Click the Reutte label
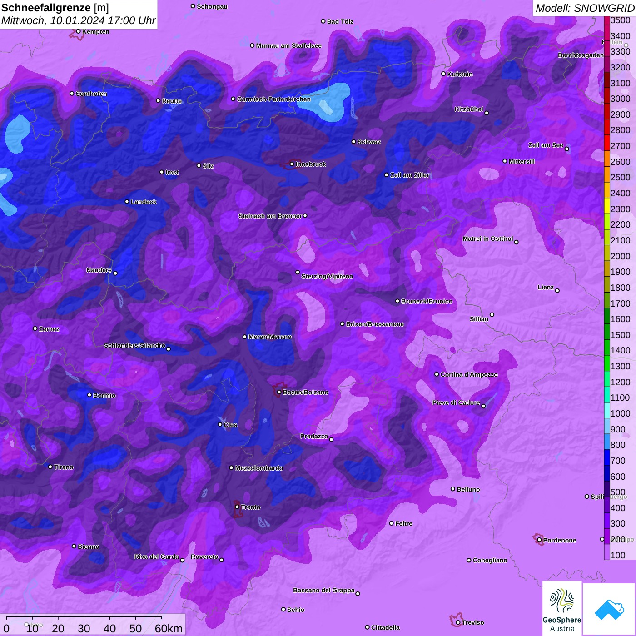The height and width of the screenshot is (636, 636). pos(172,101)
